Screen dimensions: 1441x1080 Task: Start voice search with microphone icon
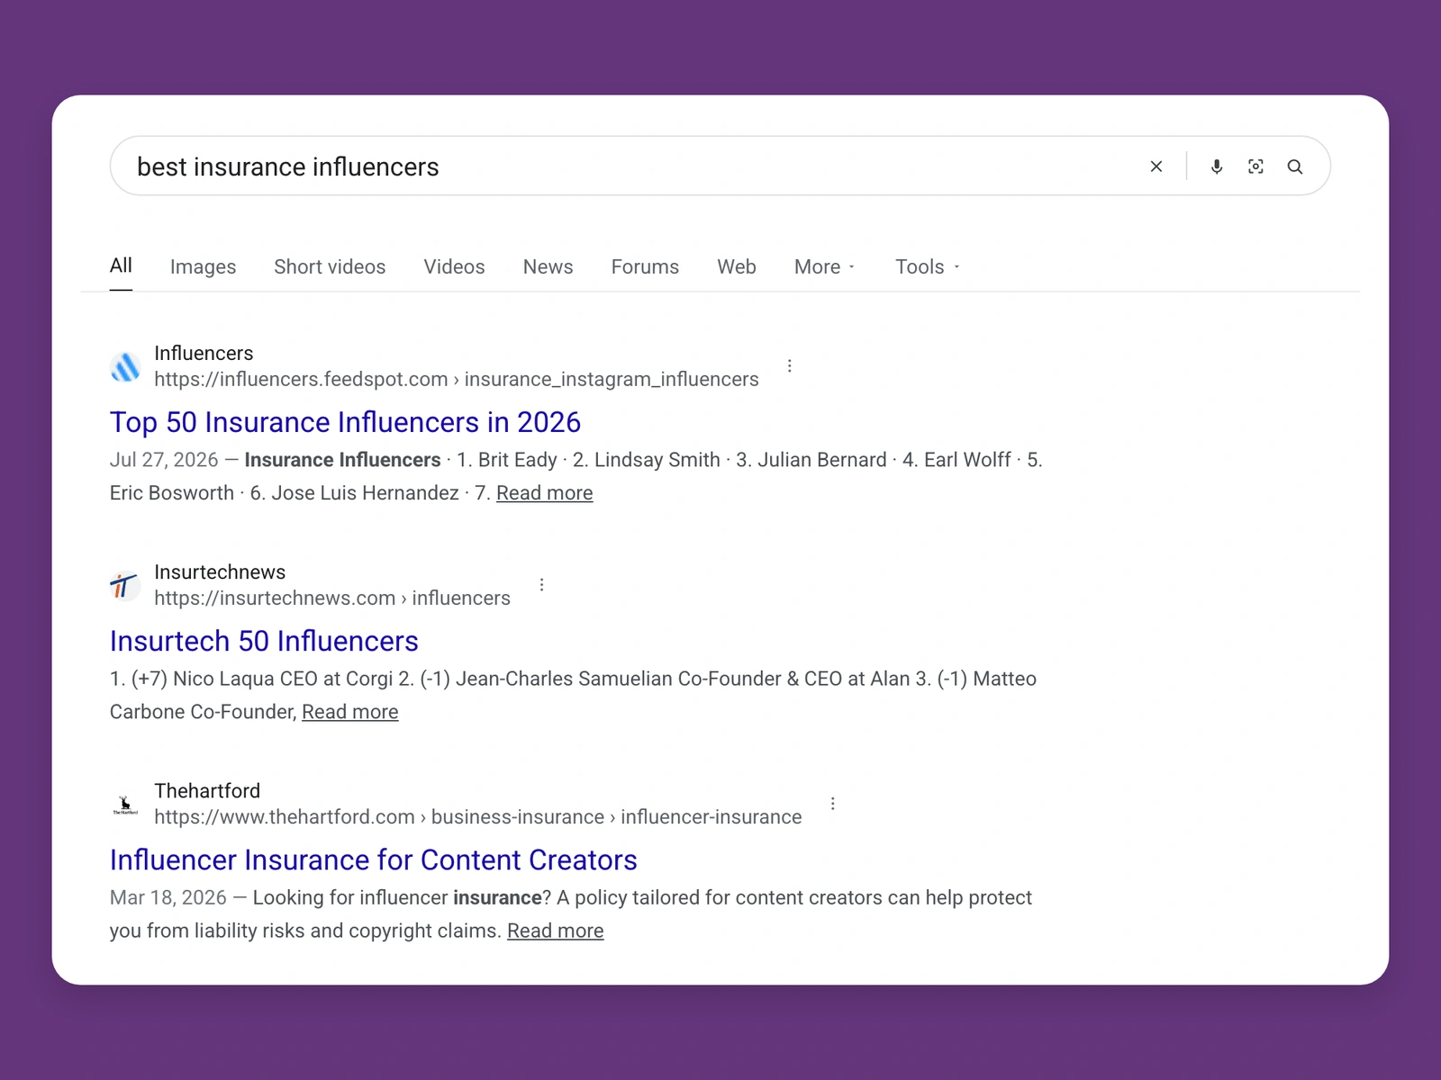coord(1217,166)
